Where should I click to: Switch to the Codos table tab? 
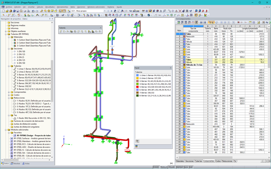tap(218, 161)
